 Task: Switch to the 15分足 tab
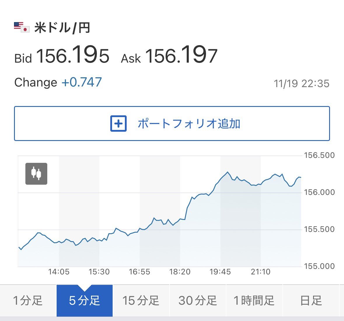[x=141, y=300]
